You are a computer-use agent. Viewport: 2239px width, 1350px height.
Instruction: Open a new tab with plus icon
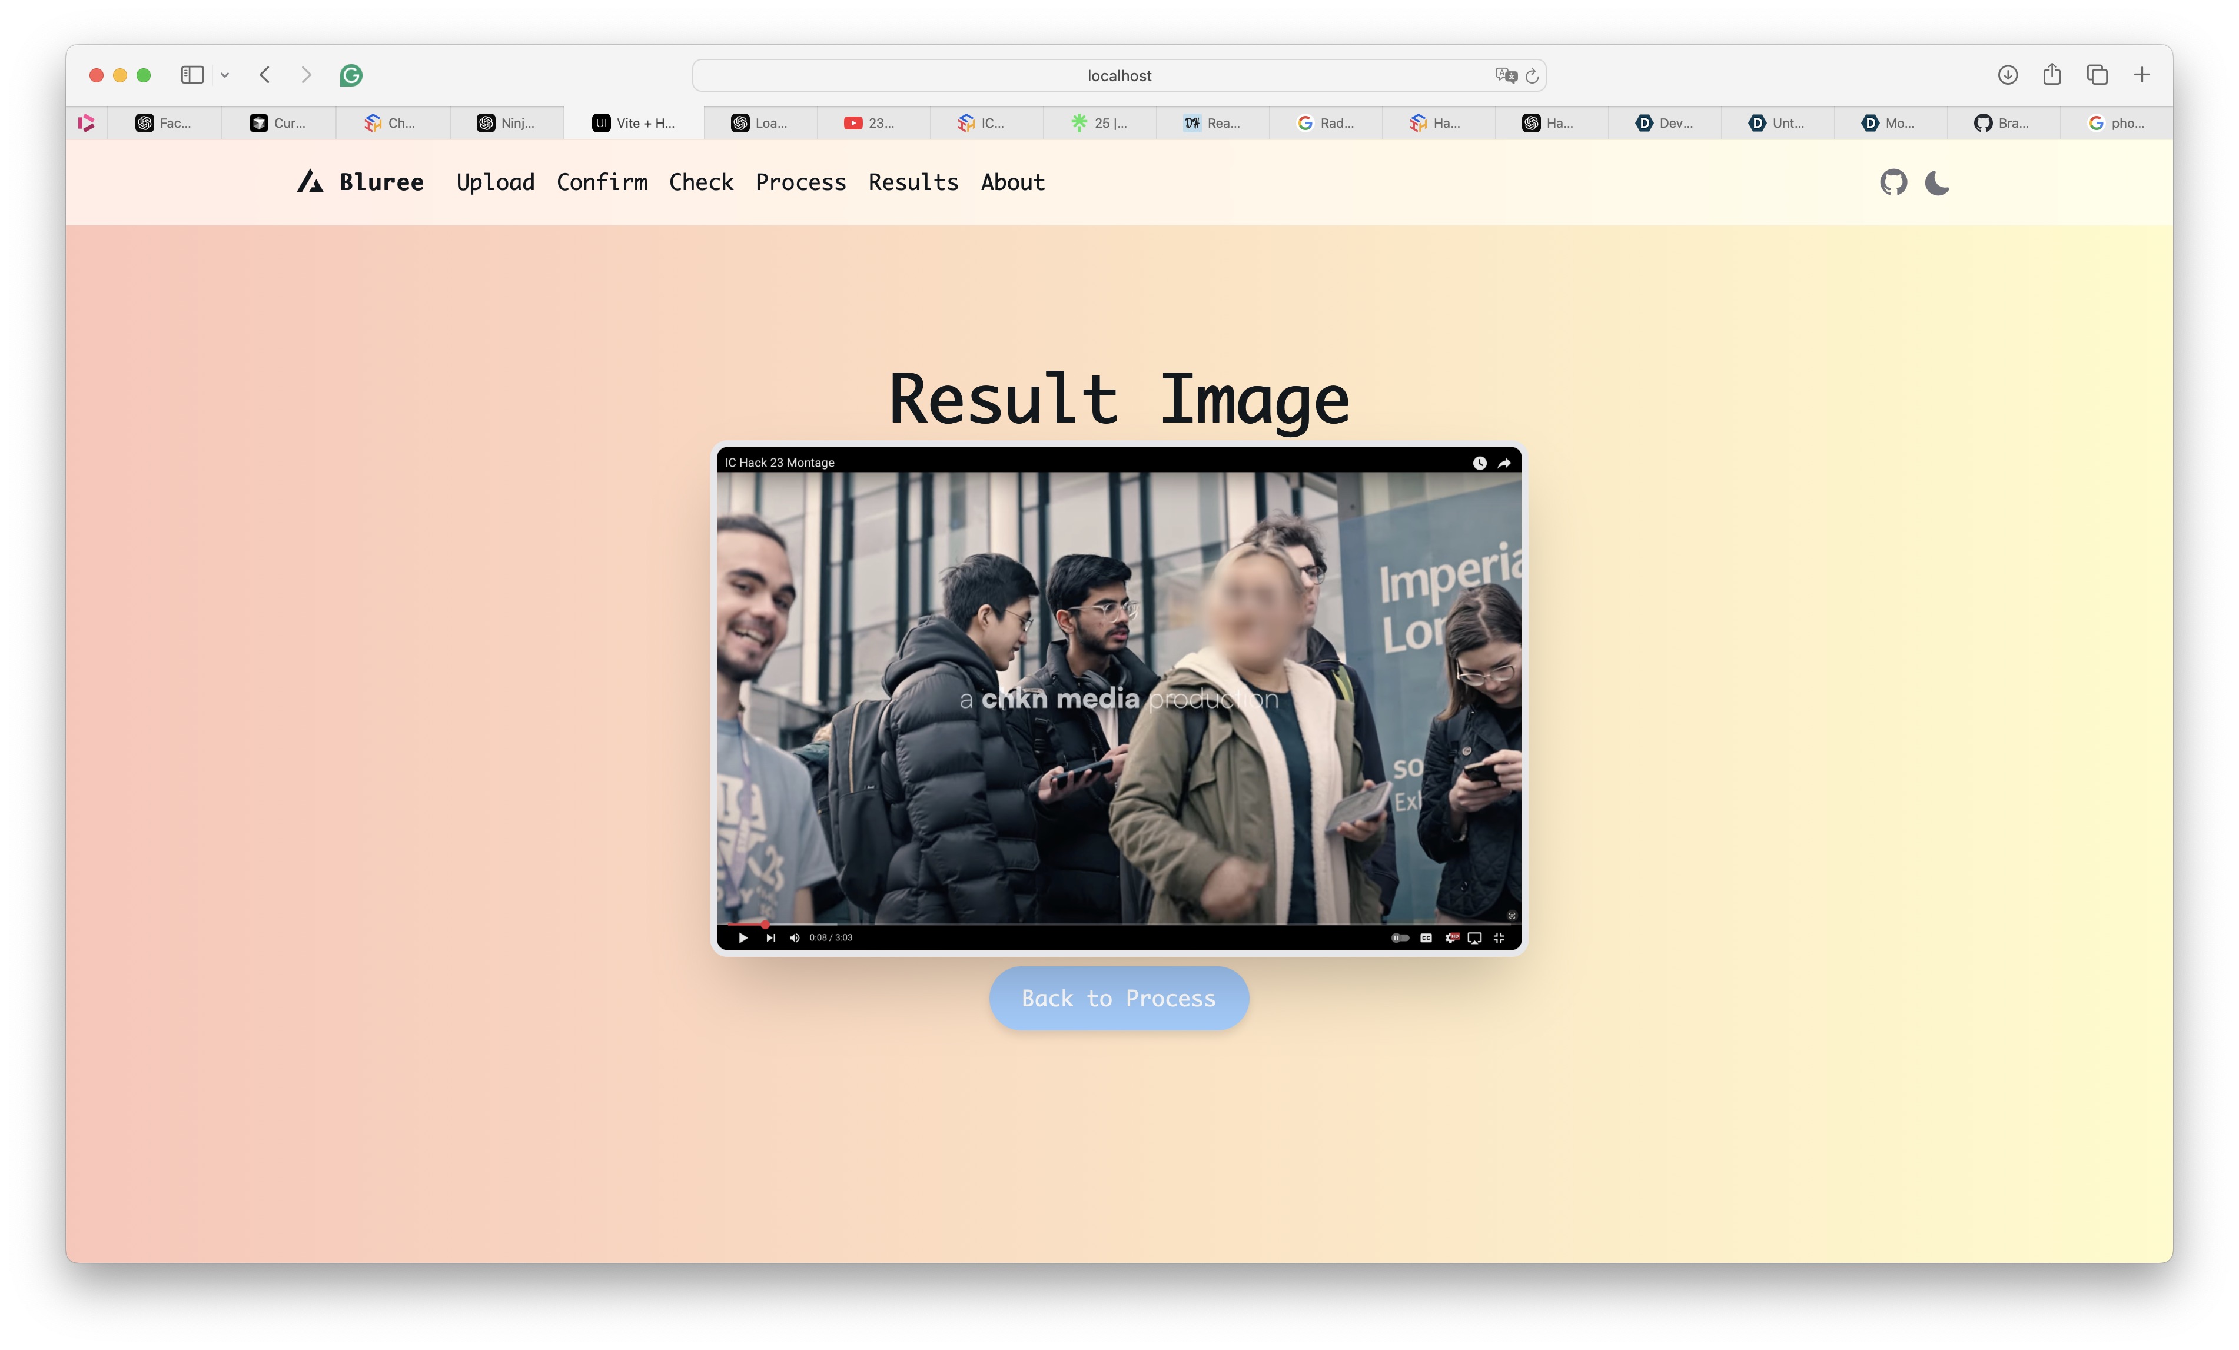2142,75
